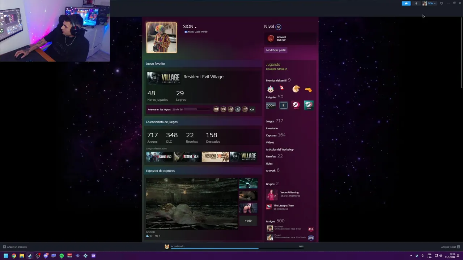The width and height of the screenshot is (463, 260).
Task: Click the Innocent 100 EXP badge icon
Action: click(271, 38)
